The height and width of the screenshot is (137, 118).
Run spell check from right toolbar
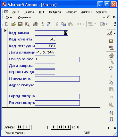[x=111, y=68]
